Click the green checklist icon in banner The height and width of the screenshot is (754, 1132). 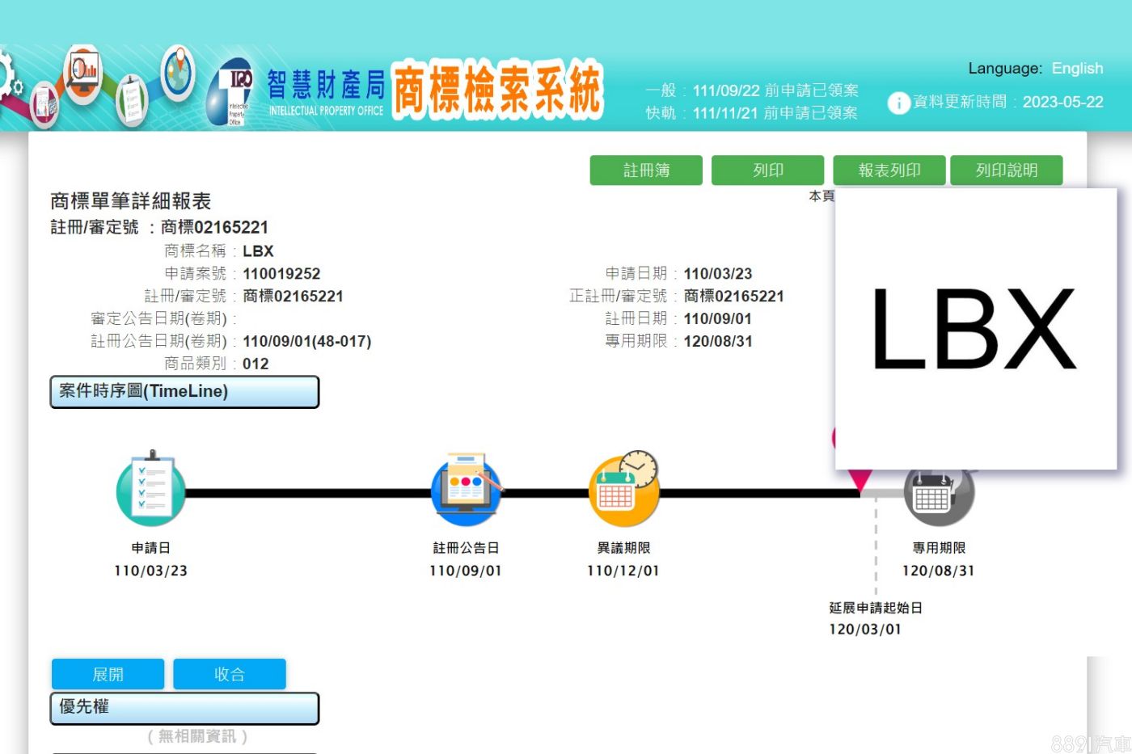pos(131,99)
